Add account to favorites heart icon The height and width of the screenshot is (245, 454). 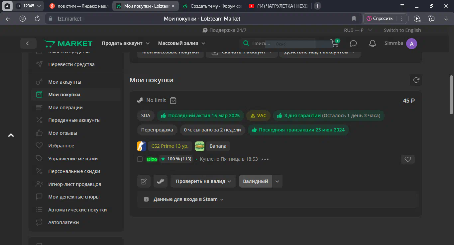point(408,159)
